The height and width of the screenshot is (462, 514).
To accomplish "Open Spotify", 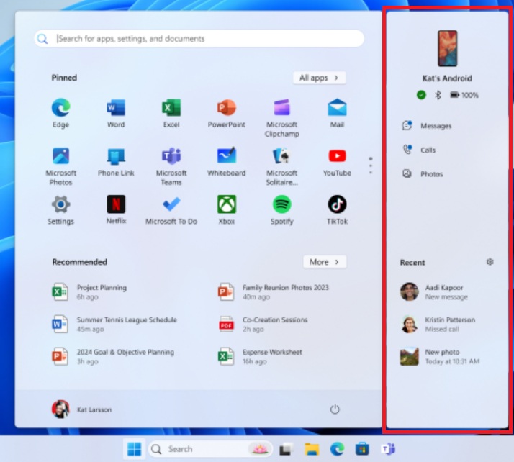I will coord(281,210).
